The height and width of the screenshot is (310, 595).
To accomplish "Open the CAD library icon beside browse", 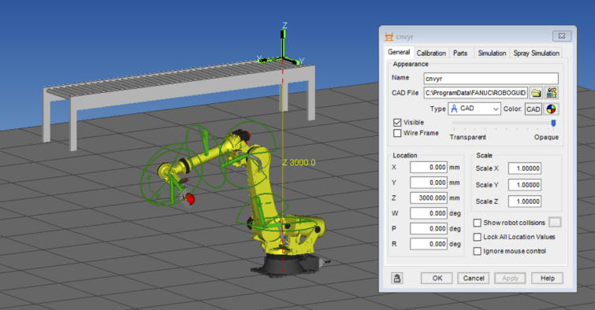I will click(552, 93).
